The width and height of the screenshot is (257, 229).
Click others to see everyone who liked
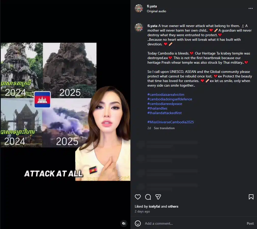(x=173, y=206)
